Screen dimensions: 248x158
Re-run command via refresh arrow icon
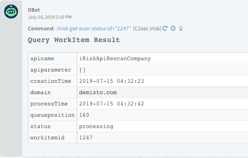point(165,28)
